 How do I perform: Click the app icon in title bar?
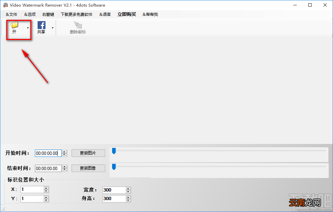pyautogui.click(x=5, y=5)
